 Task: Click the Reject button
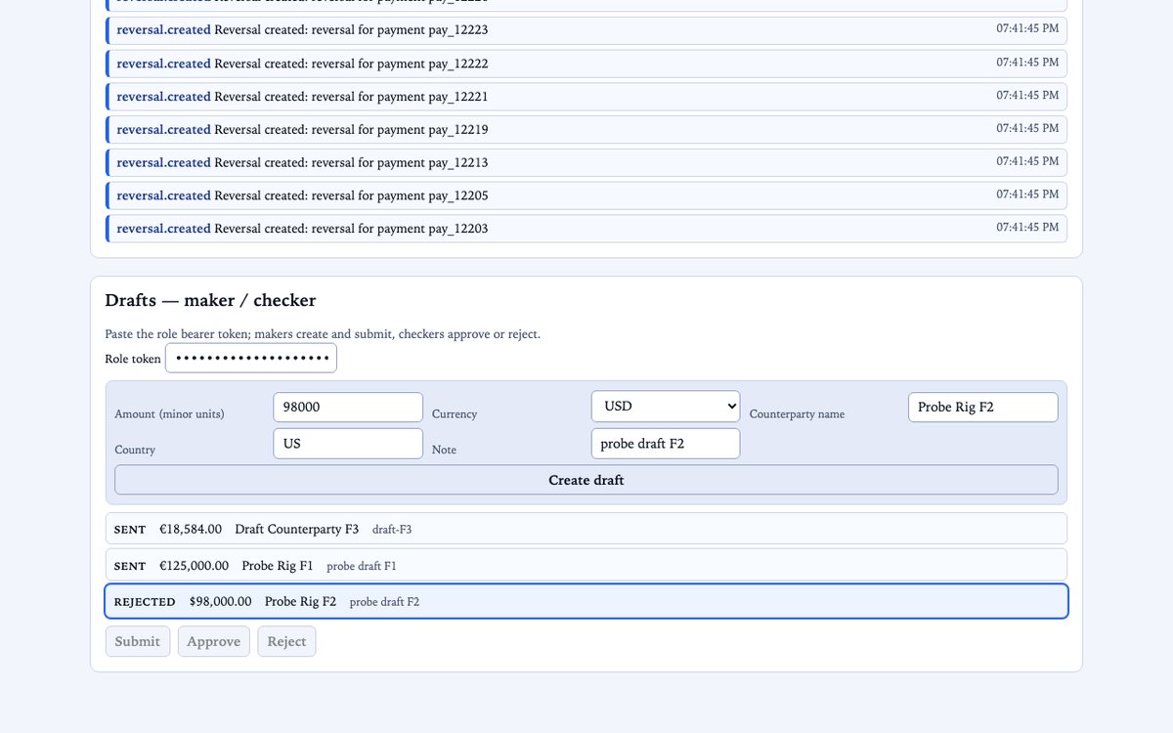[x=286, y=641]
